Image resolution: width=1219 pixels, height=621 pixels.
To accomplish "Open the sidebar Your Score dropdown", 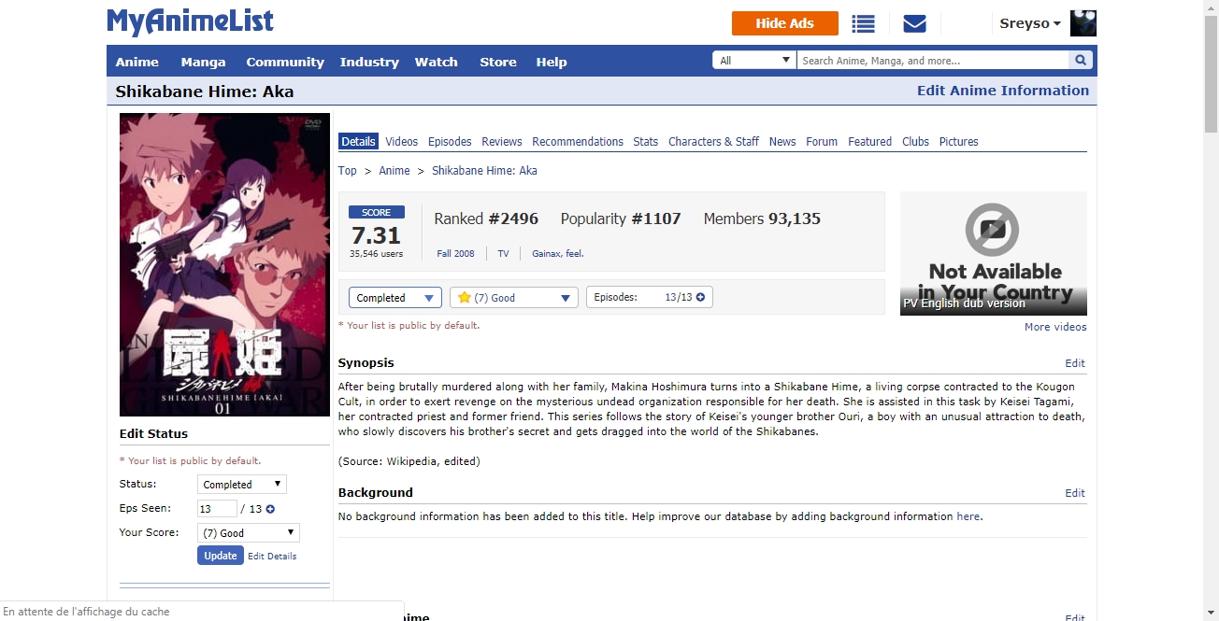I will 249,533.
